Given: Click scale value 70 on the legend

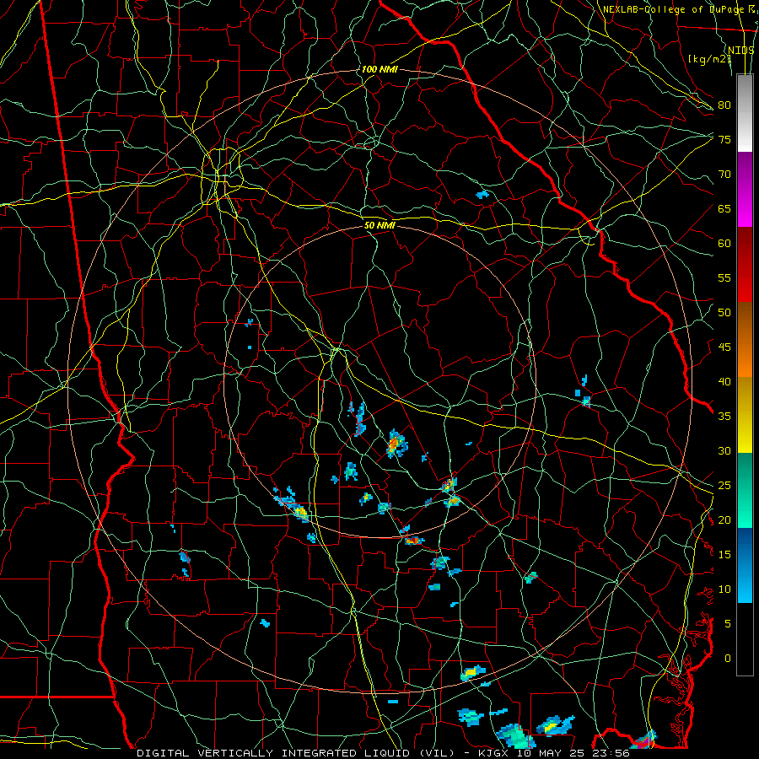Looking at the screenshot, I should point(724,175).
